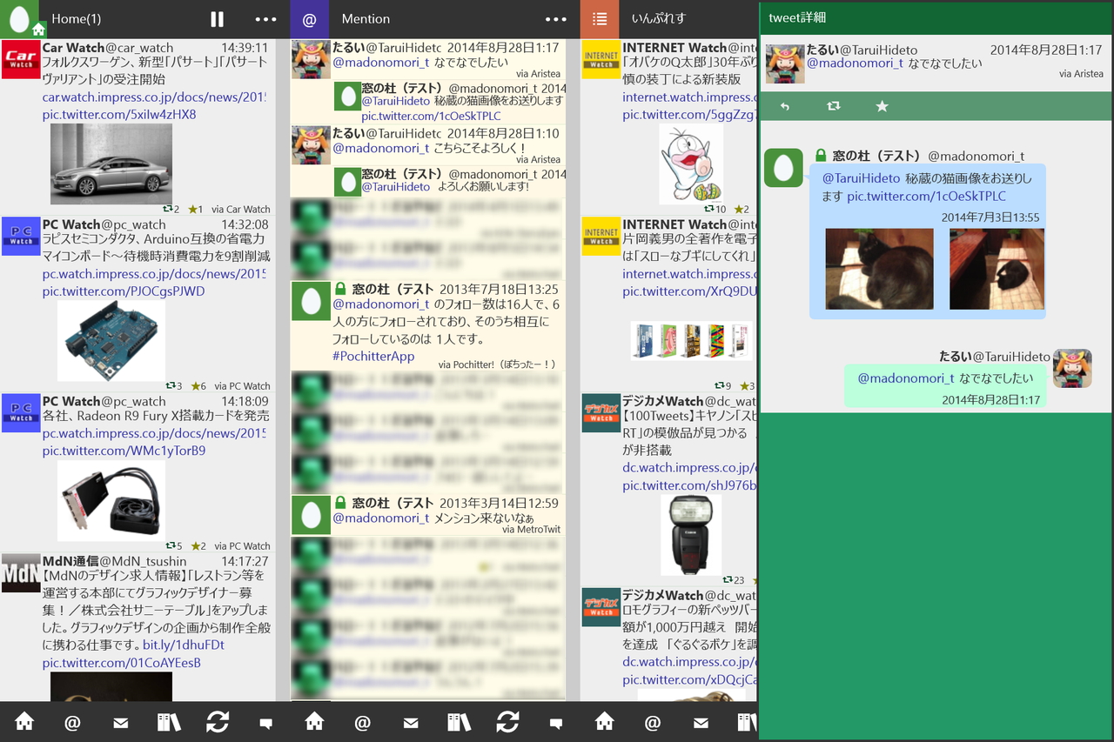Click the @ icon in Mention column header
The image size is (1114, 742).
tap(310, 18)
